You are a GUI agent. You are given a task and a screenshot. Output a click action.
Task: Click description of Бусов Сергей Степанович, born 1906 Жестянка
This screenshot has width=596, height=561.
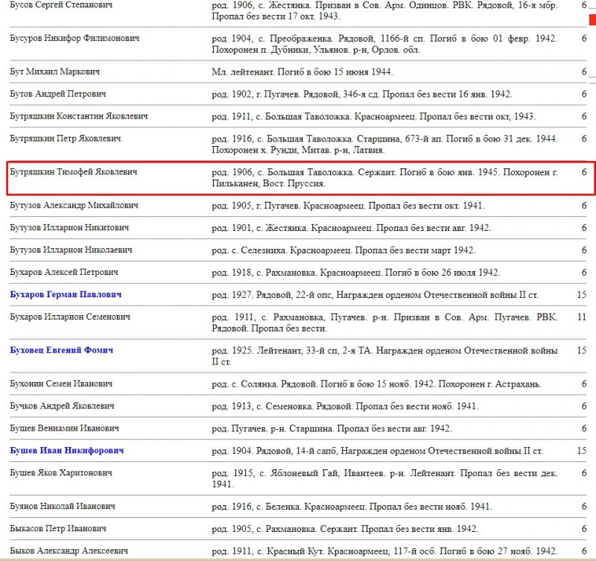point(384,10)
